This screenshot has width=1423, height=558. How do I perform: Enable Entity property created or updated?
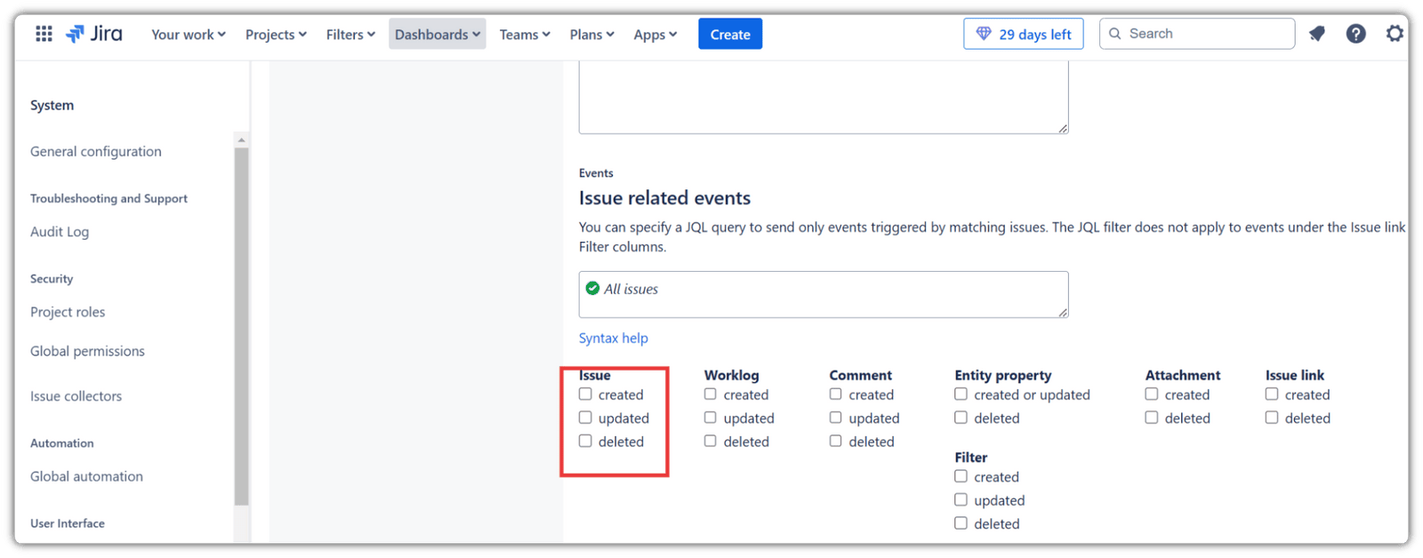tap(961, 394)
